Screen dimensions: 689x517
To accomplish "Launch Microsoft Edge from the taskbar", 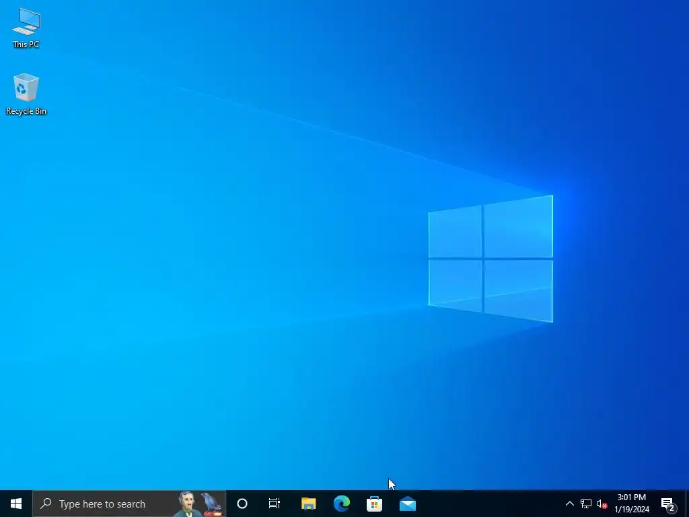I will click(341, 504).
